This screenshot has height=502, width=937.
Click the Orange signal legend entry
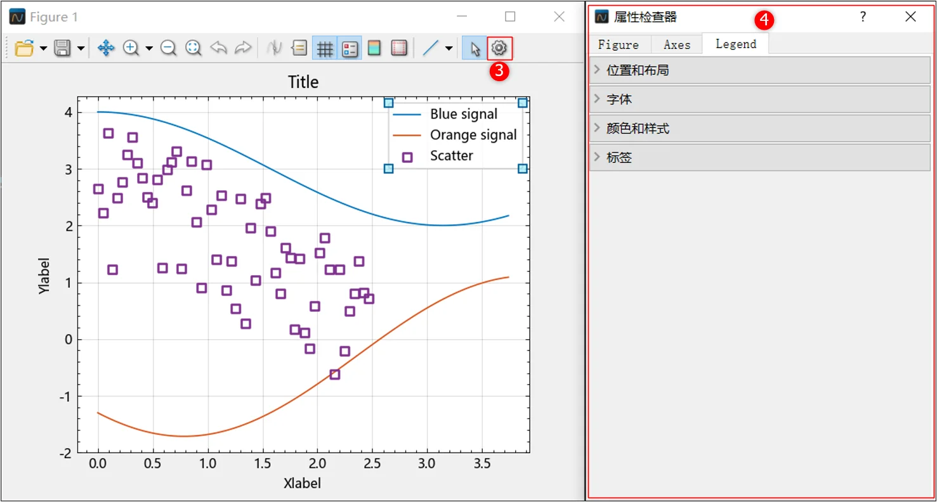pos(455,135)
